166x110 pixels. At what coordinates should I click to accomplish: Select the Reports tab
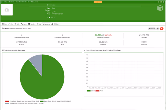(46, 24)
